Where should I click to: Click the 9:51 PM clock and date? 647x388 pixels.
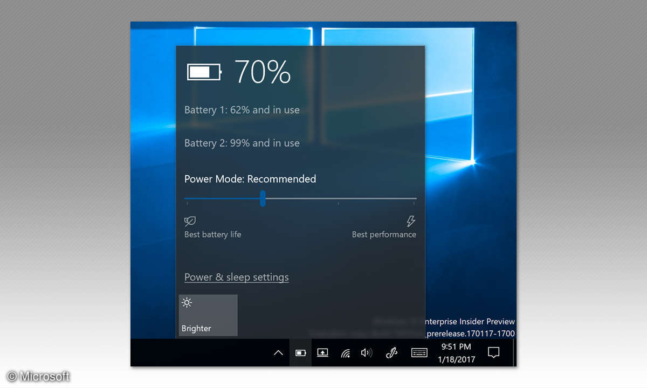tap(456, 353)
